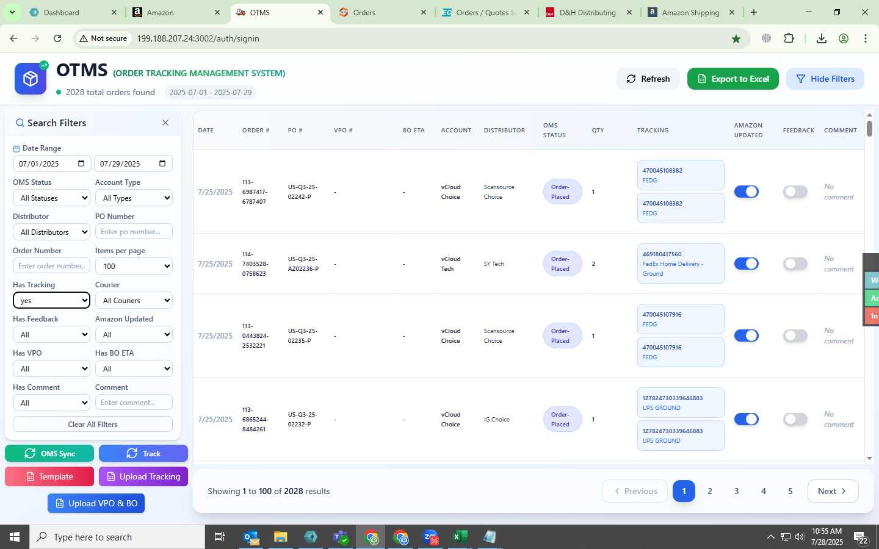Open the Has Feedback dropdown
This screenshot has width=879, height=549.
(x=51, y=334)
